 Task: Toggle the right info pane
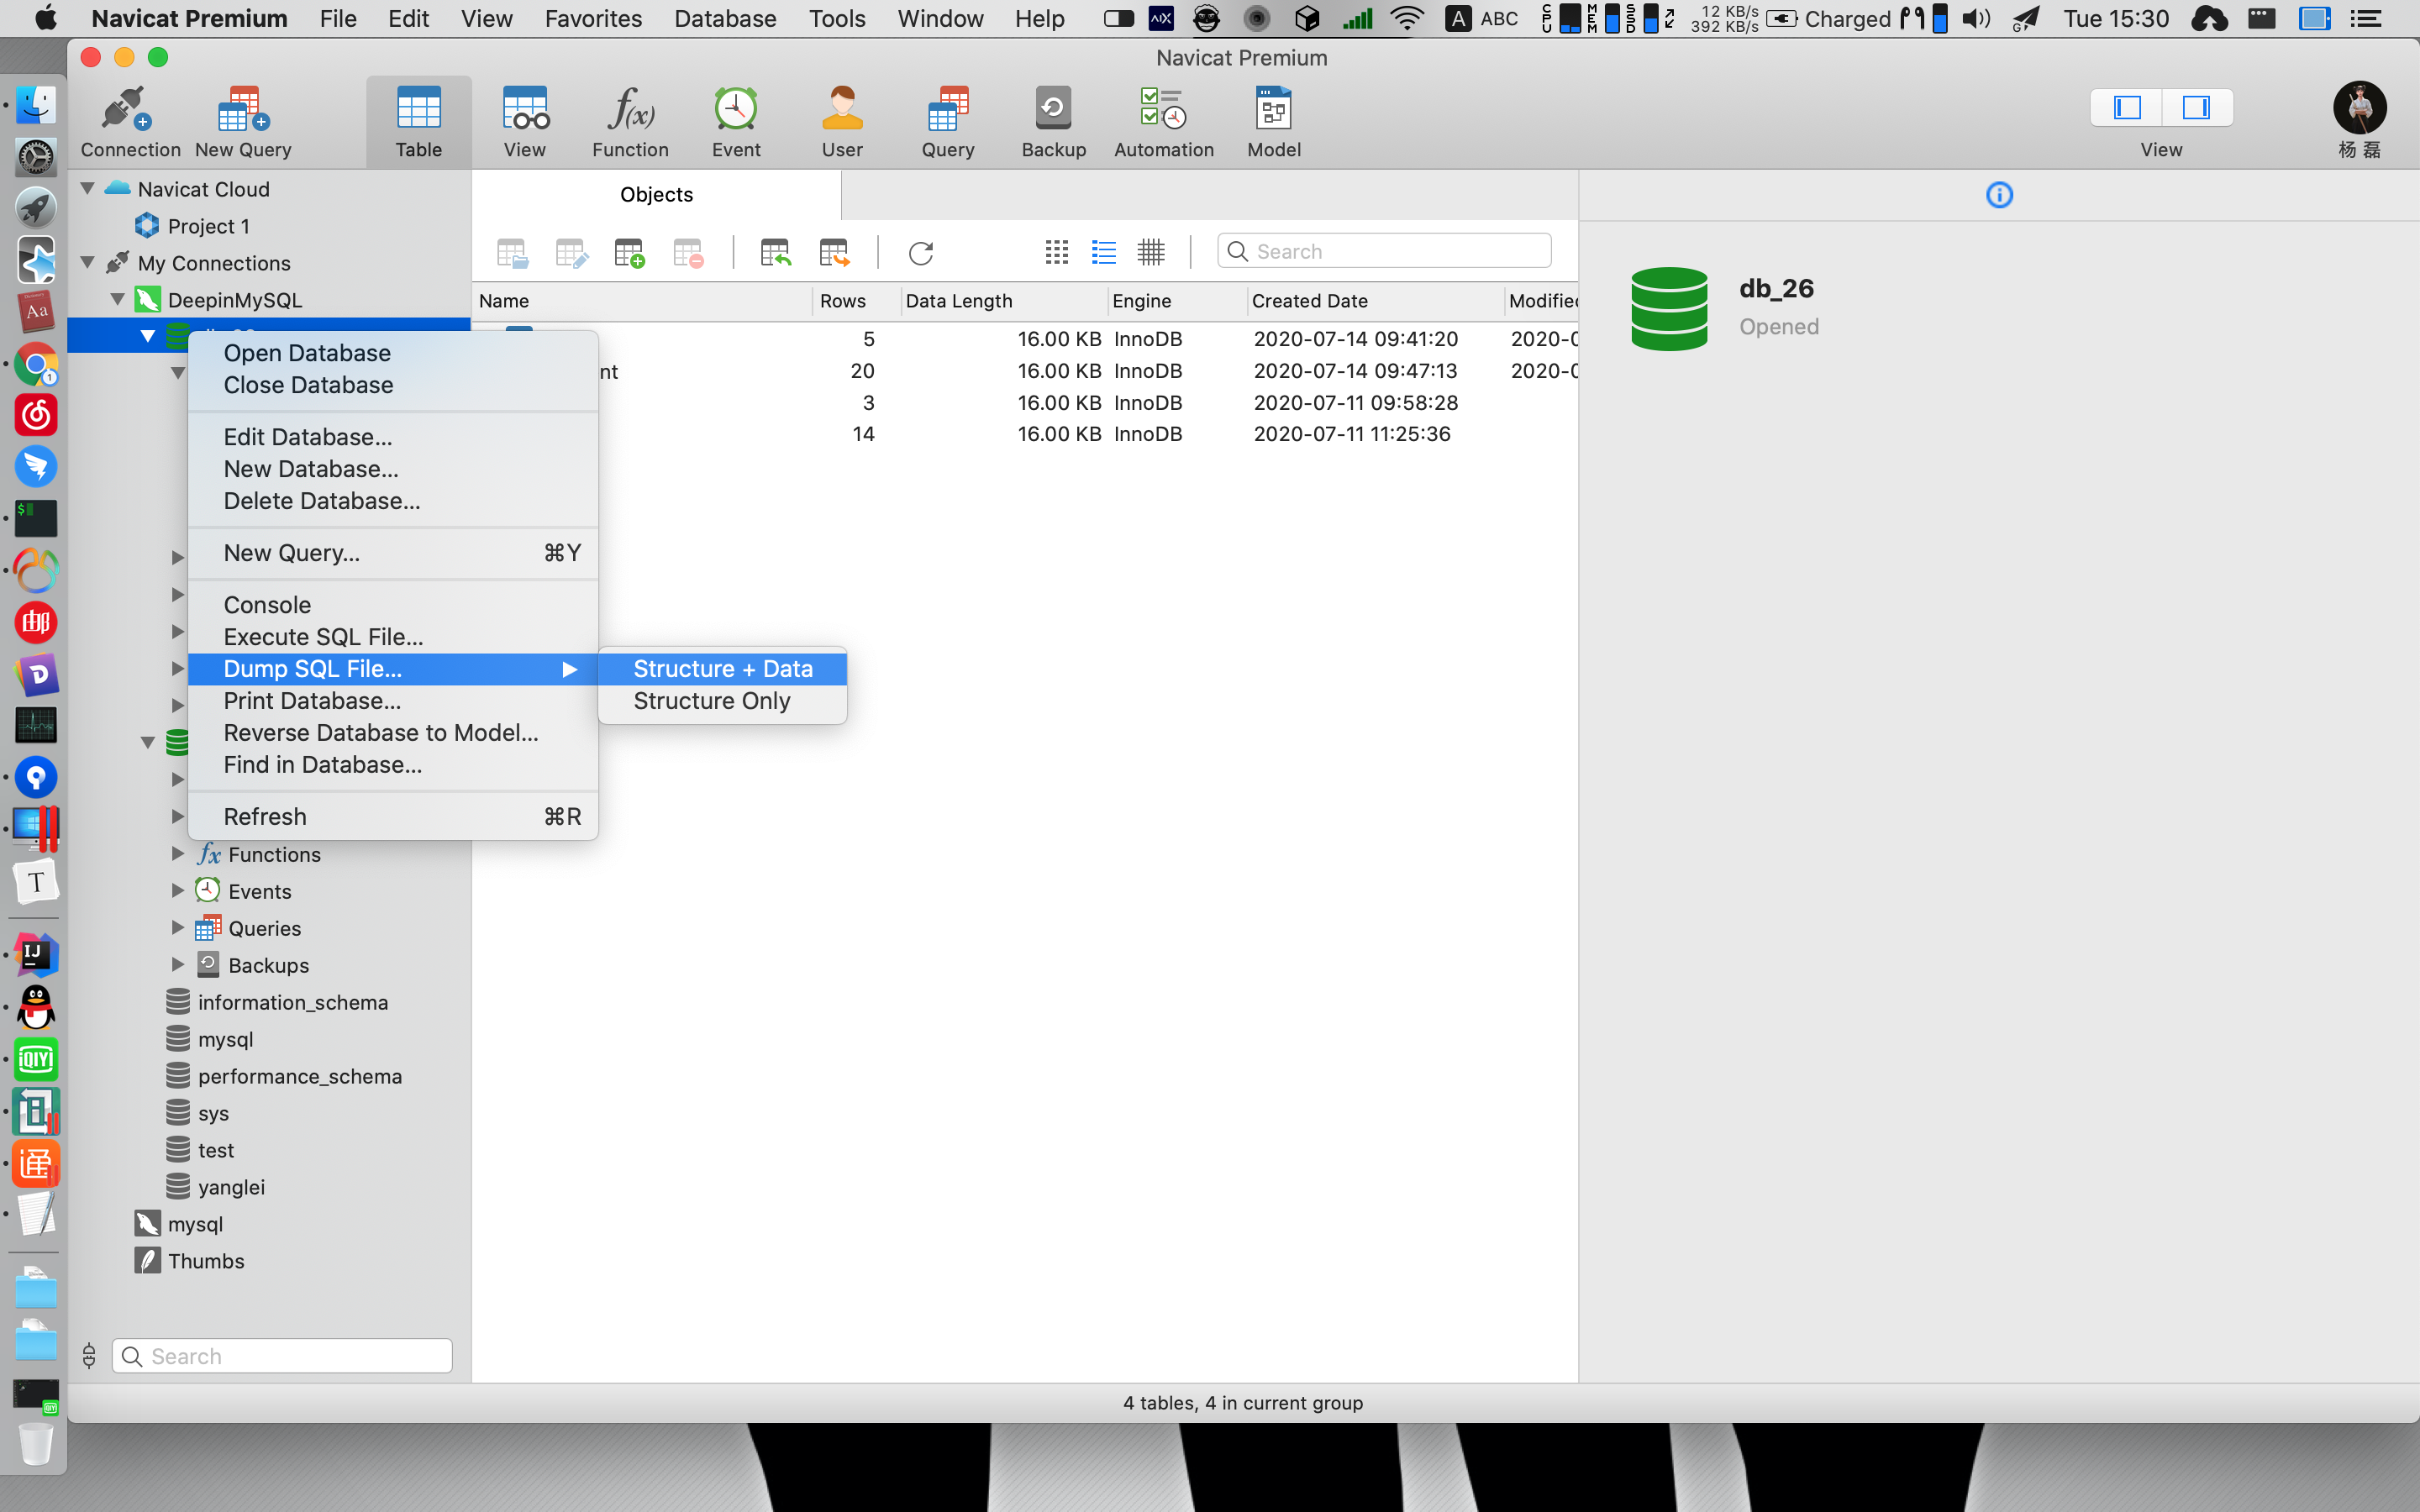click(x=2196, y=107)
